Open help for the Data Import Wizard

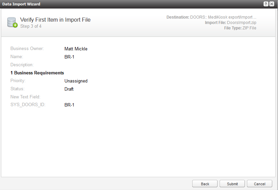(266, 4)
